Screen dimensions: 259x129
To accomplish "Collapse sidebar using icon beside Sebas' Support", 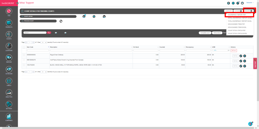I will pos(18,3).
